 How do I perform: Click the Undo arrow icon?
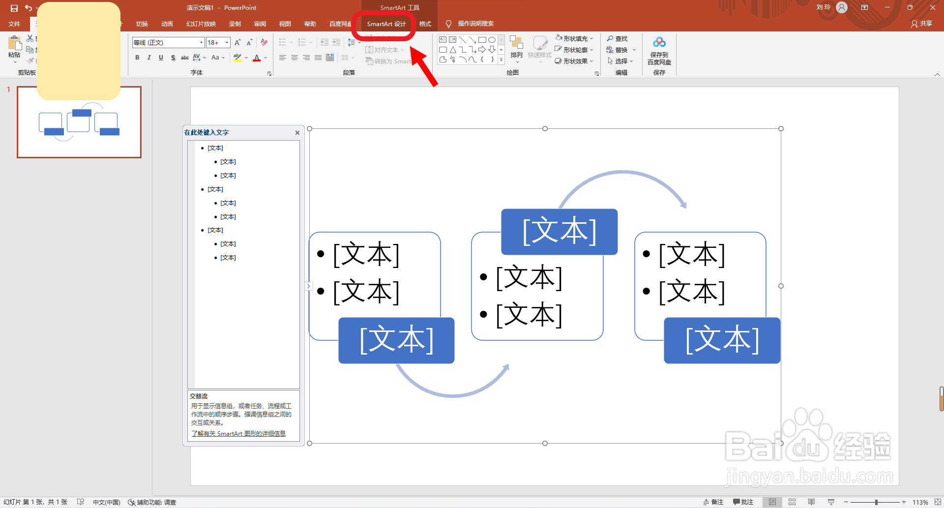click(x=29, y=8)
